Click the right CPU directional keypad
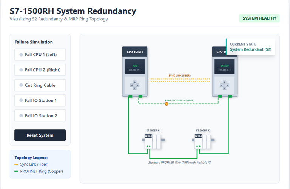 (224, 85)
